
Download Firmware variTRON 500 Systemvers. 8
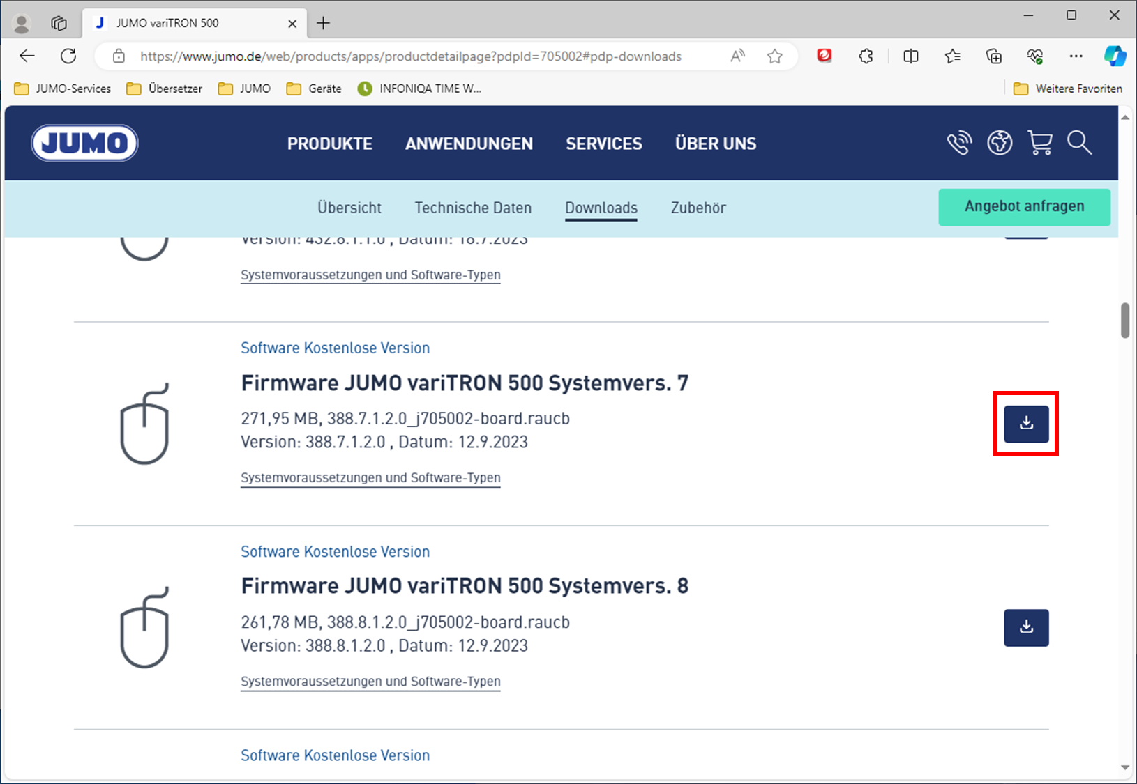click(x=1026, y=627)
